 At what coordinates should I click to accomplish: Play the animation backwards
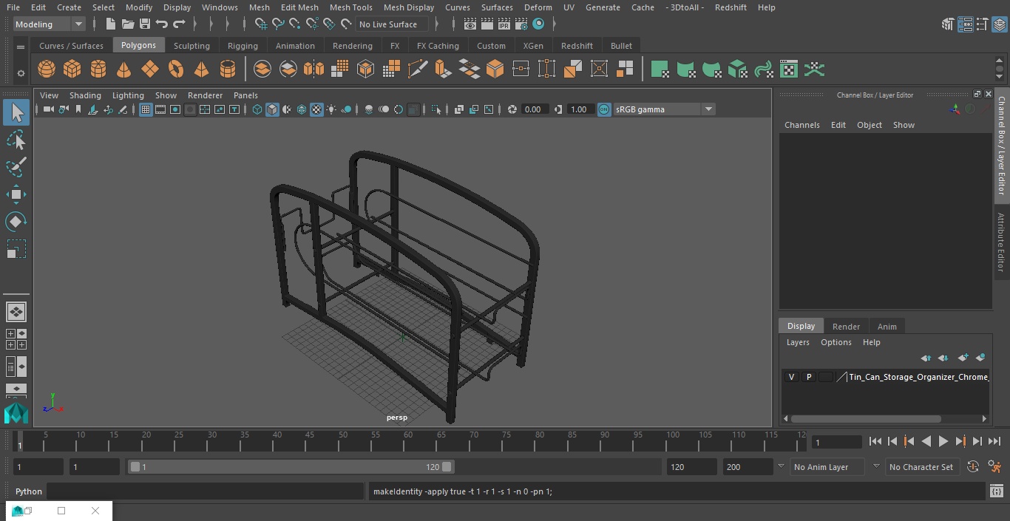(x=926, y=442)
